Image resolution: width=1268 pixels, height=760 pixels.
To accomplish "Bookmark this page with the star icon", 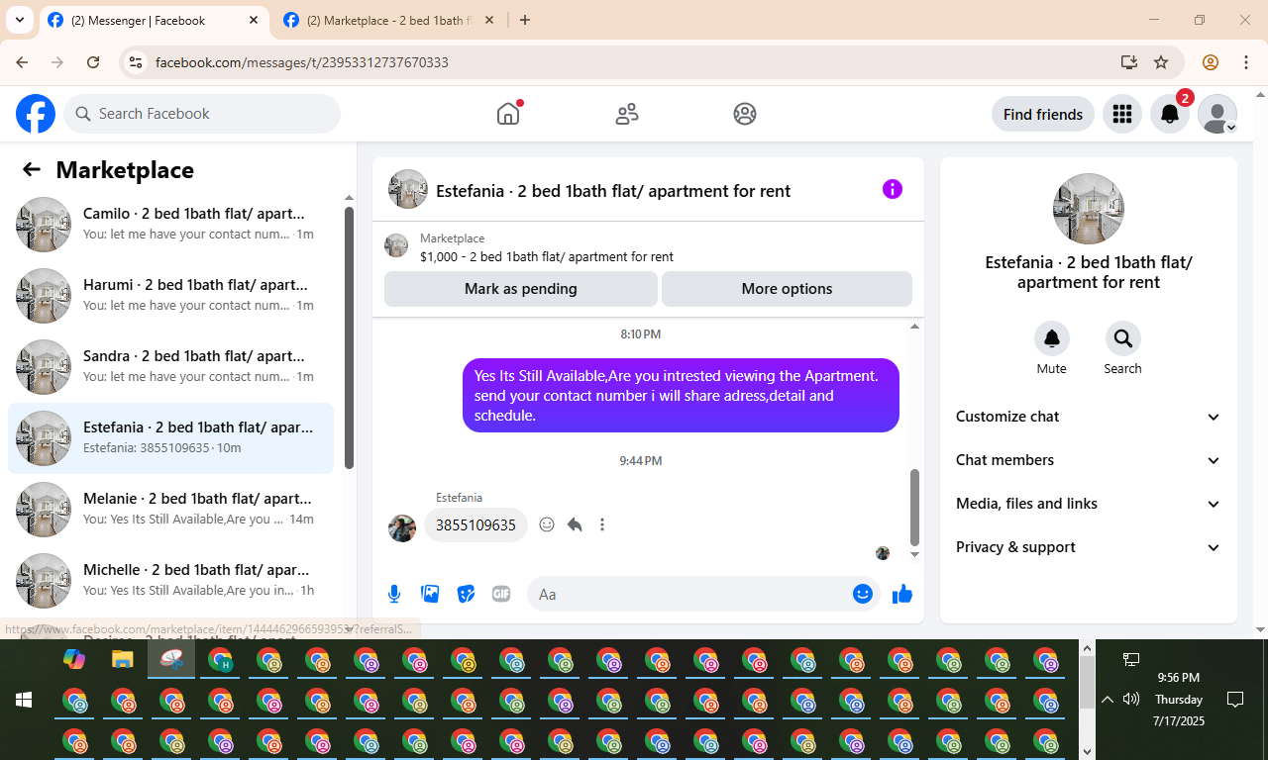I will 1161,62.
